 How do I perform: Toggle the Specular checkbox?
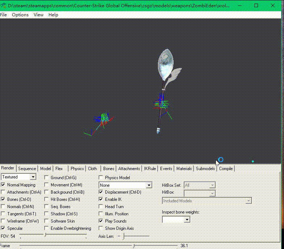3,228
